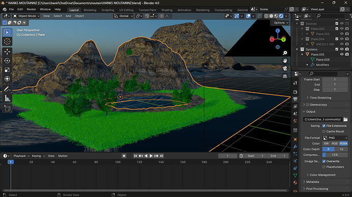Open the Tool properties tab
This screenshot has height=197, width=352.
(x=295, y=82)
